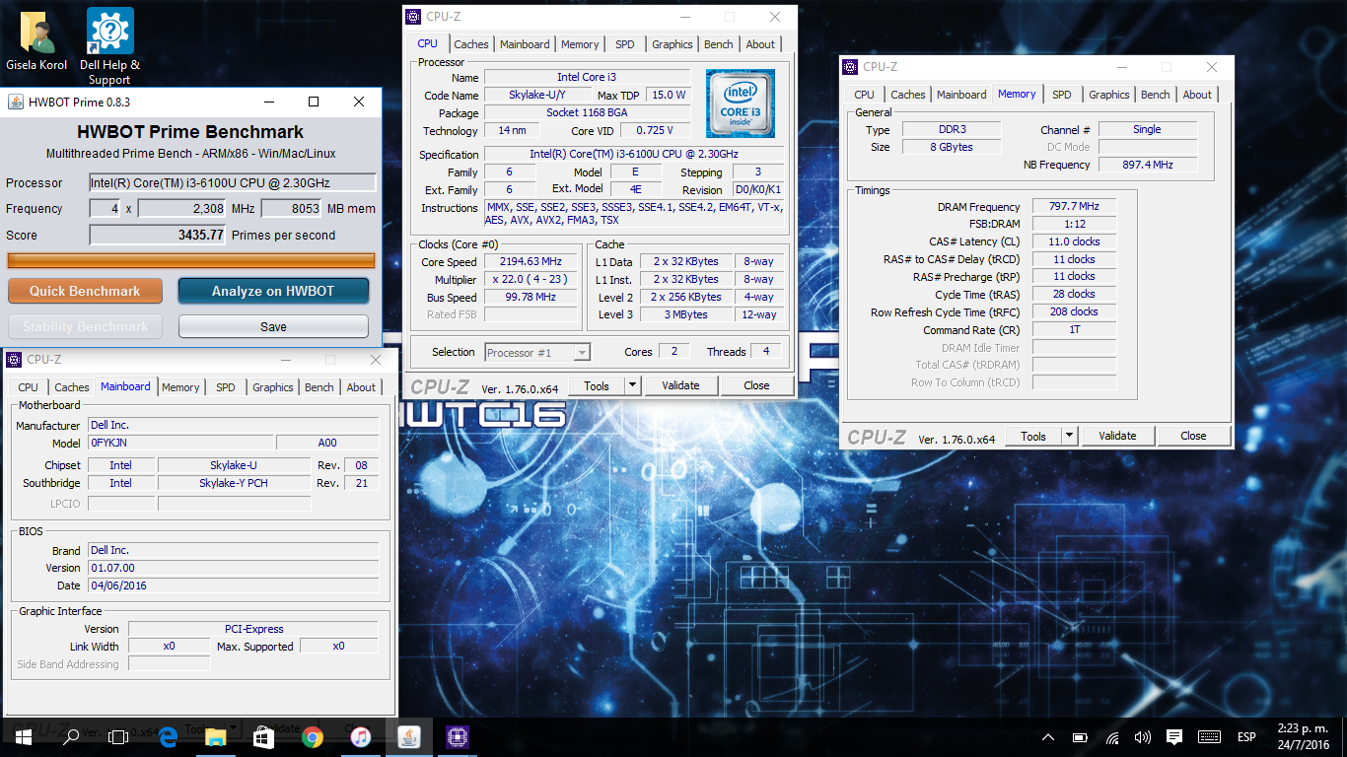Click Tools button in the CPU window
Screen dimensions: 1347x757
(597, 385)
